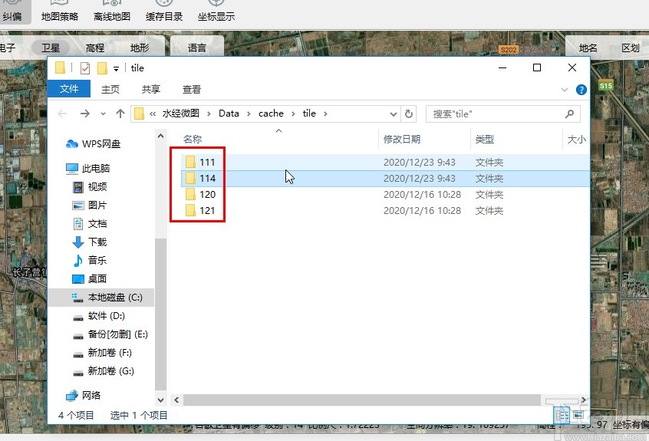Click the Explorer help question-mark icon
This screenshot has width=649, height=441.
(581, 90)
